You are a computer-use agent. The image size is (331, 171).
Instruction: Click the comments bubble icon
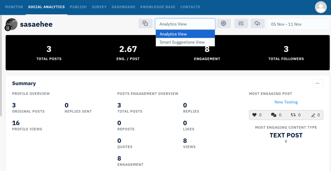point(273,115)
